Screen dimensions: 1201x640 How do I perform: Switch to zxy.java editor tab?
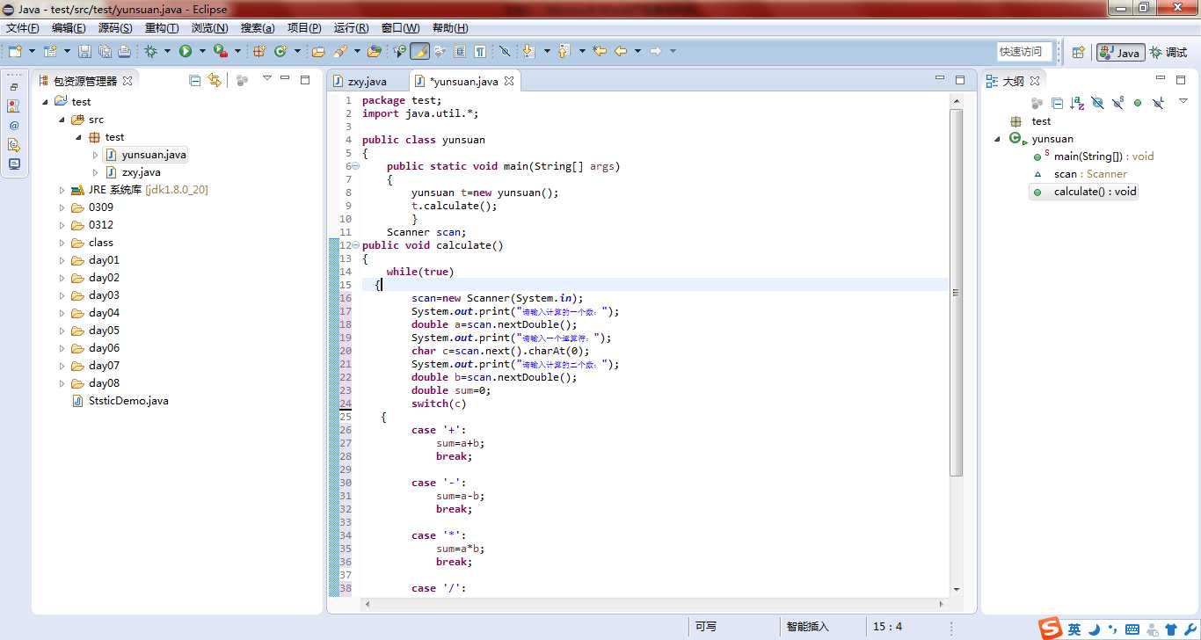click(x=367, y=81)
